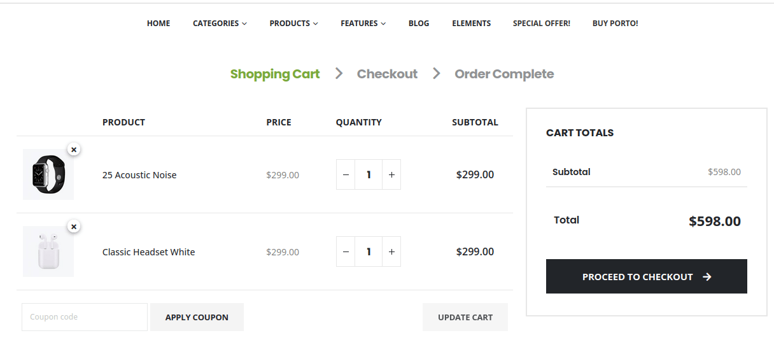Image resolution: width=774 pixels, height=354 pixels.
Task: Expand the Categories dropdown menu
Action: (220, 24)
